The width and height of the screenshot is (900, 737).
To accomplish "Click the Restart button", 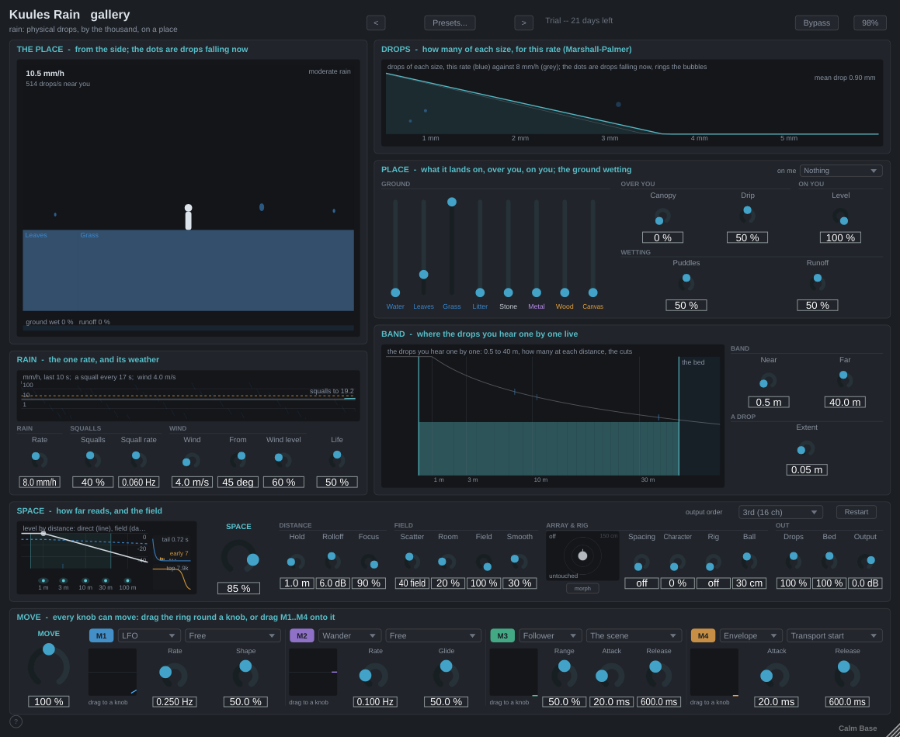I will click(857, 512).
